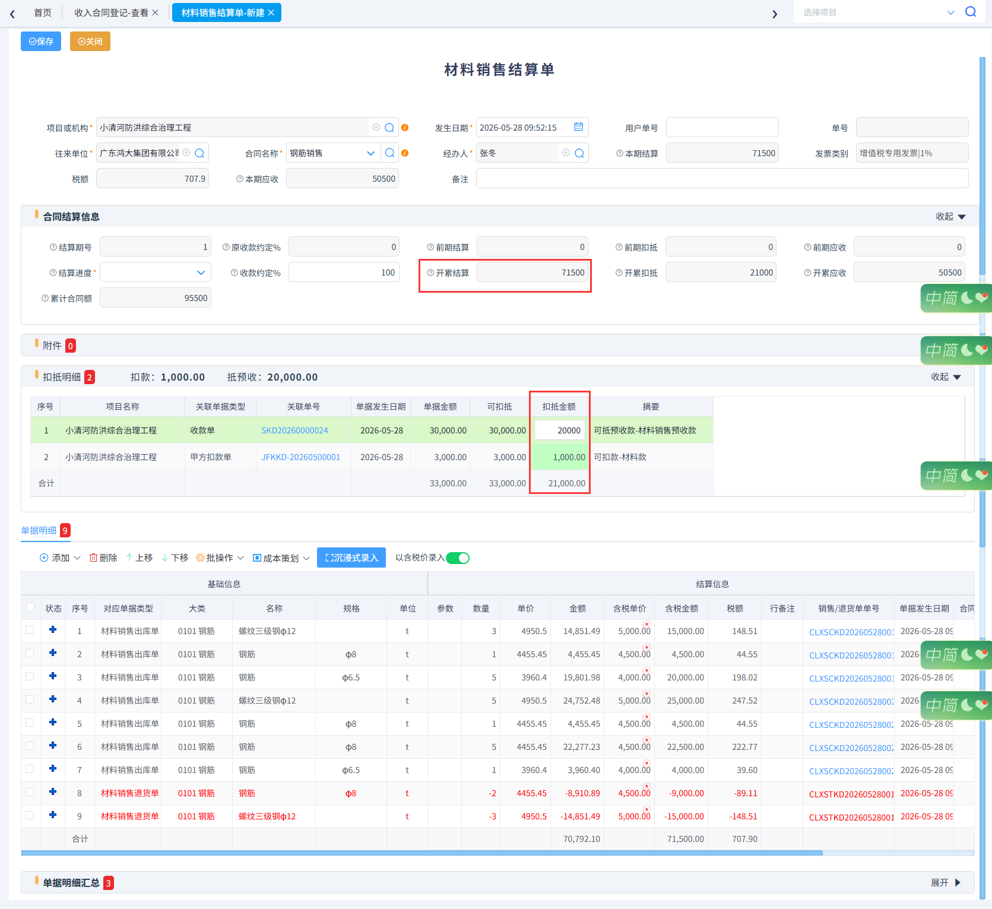Screen dimensions: 992x909
Task: Clear the 经办人 field value
Action: 566,153
